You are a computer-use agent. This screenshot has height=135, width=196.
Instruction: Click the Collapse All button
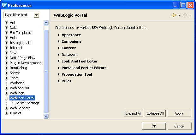click(x=155, y=113)
